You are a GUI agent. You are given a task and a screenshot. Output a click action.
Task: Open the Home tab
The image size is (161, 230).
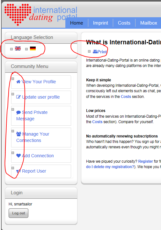point(77,23)
